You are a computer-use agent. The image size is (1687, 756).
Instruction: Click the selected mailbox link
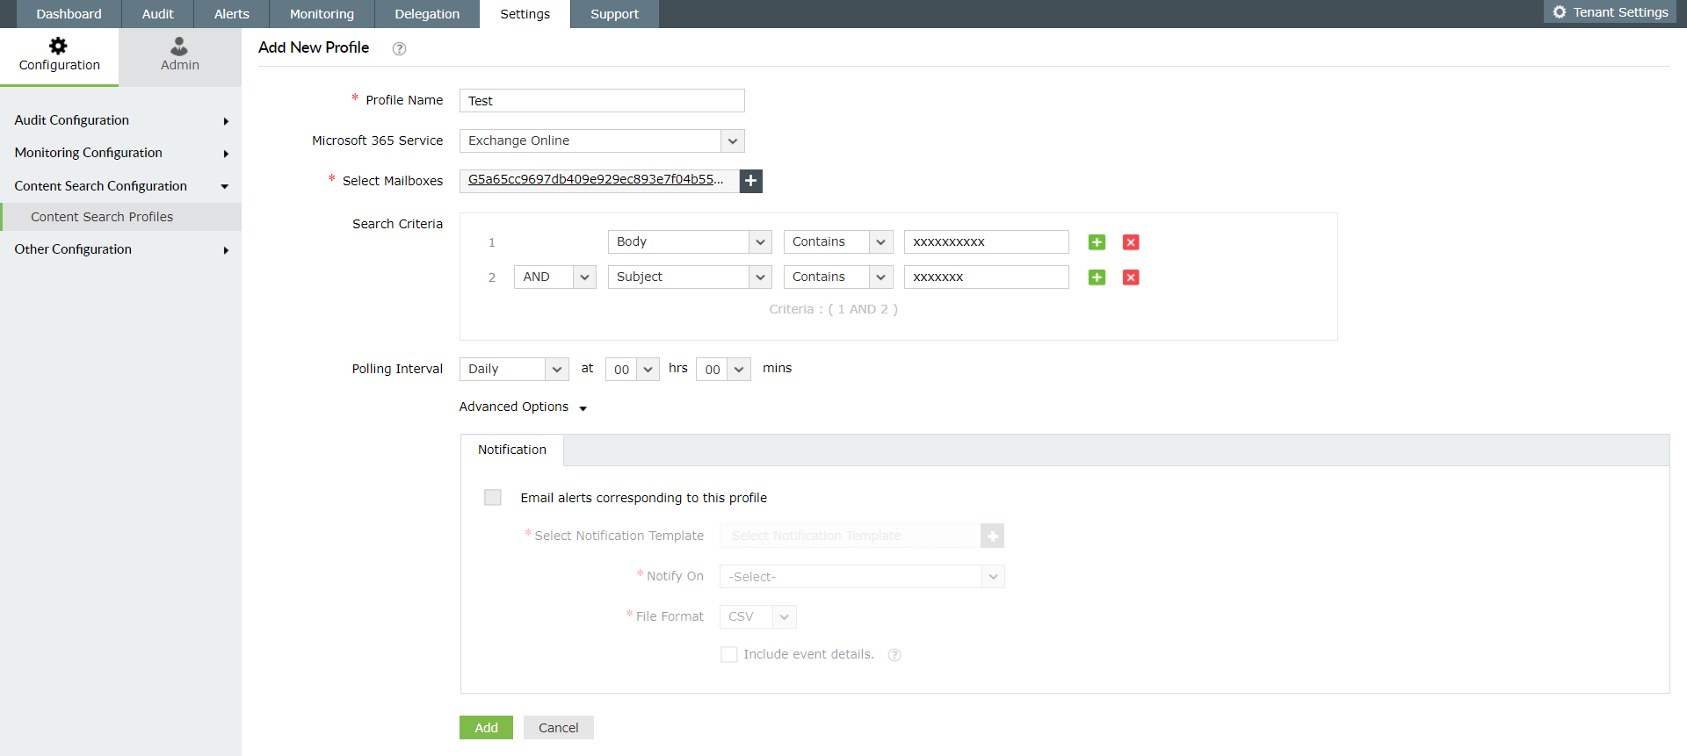(x=596, y=179)
